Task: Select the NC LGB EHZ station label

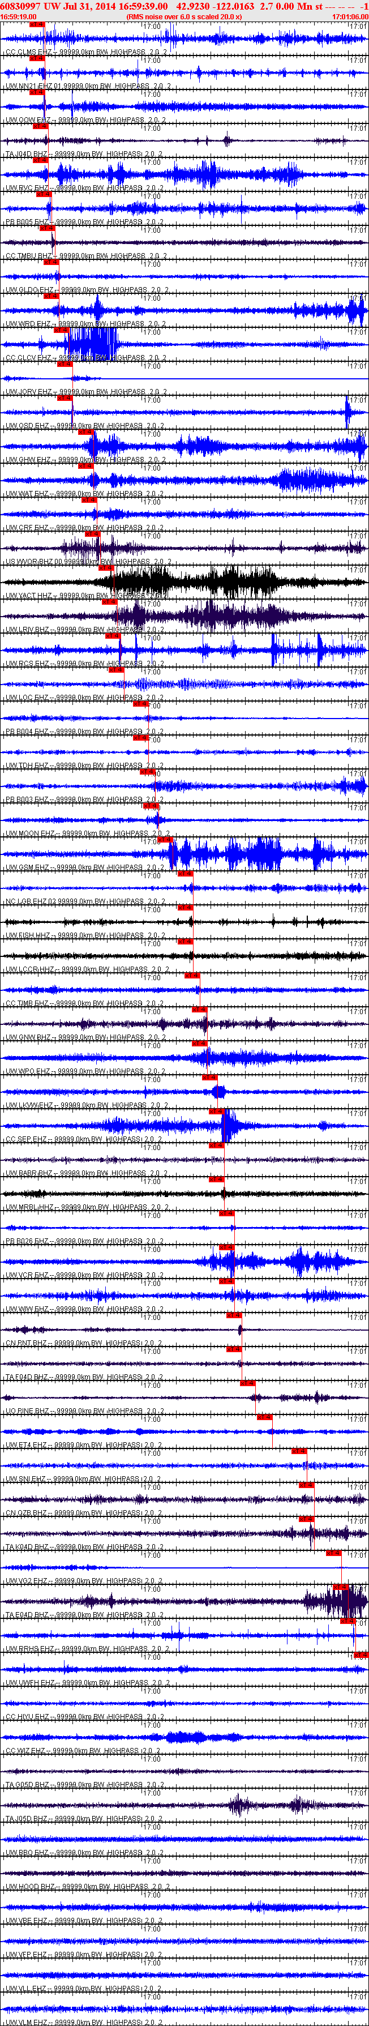Action: click(x=86, y=901)
